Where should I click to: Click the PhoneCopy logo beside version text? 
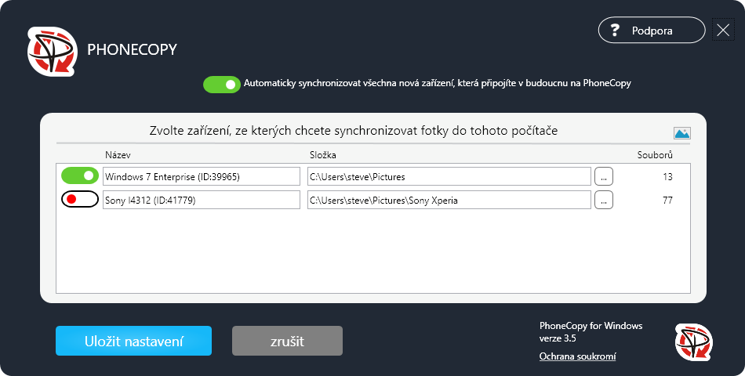[693, 342]
